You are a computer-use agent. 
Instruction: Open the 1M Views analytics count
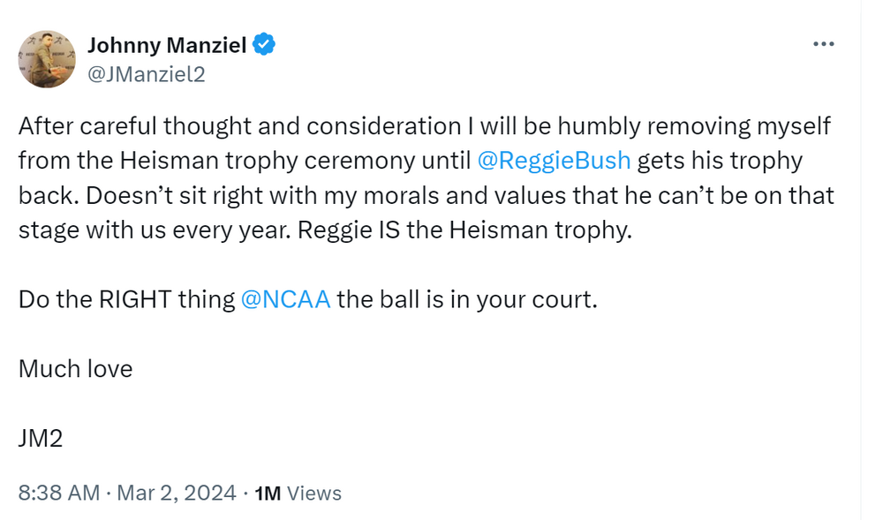pyautogui.click(x=298, y=493)
